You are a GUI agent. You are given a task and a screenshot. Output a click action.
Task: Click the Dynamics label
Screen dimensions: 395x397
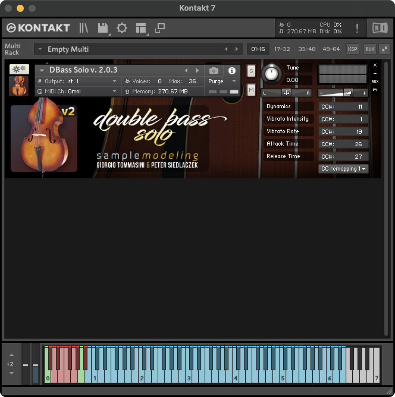(279, 106)
